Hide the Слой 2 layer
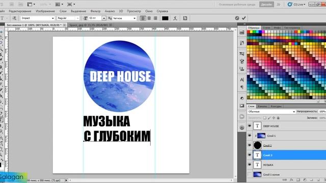 (x=250, y=145)
